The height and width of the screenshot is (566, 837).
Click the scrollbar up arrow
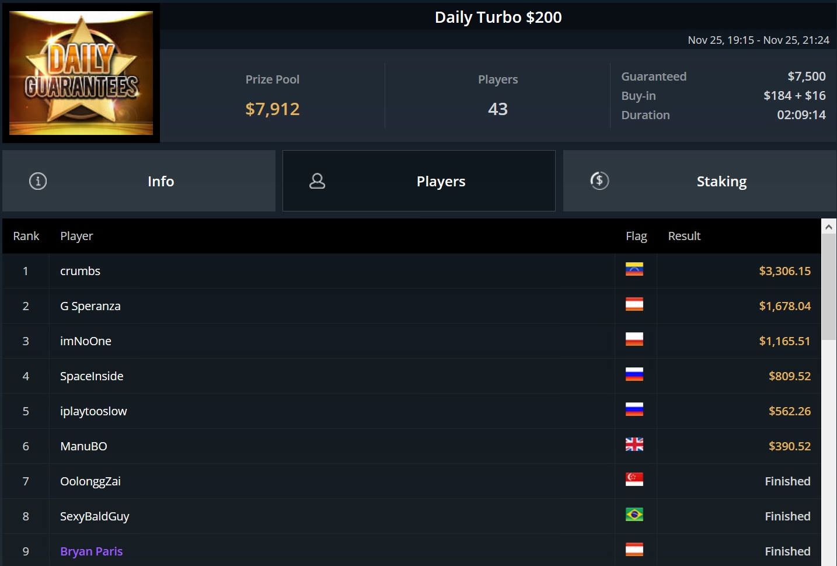click(828, 227)
